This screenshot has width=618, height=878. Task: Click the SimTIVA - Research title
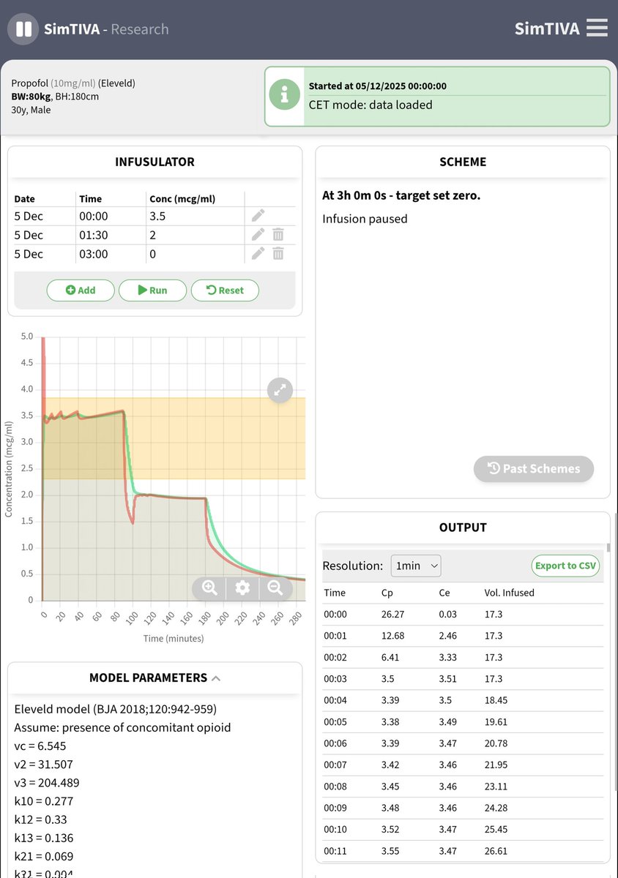106,29
